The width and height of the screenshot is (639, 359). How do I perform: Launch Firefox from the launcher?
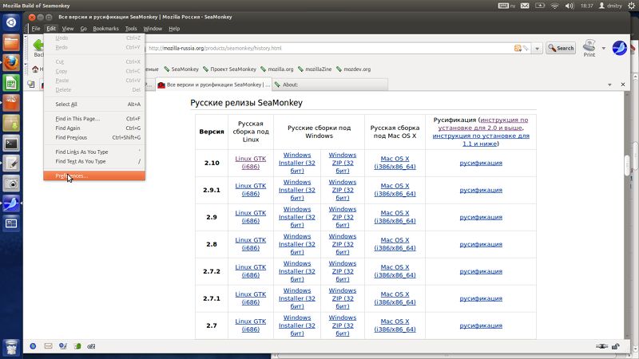(11, 63)
